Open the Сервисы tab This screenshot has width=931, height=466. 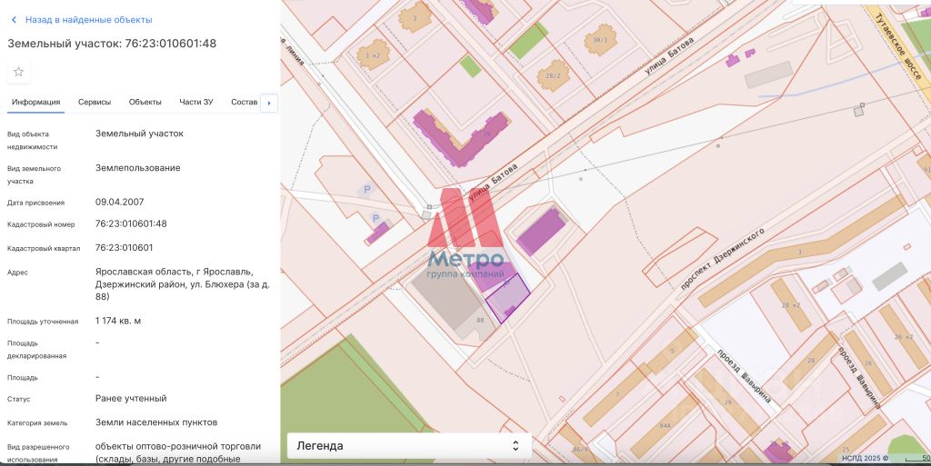pos(95,102)
